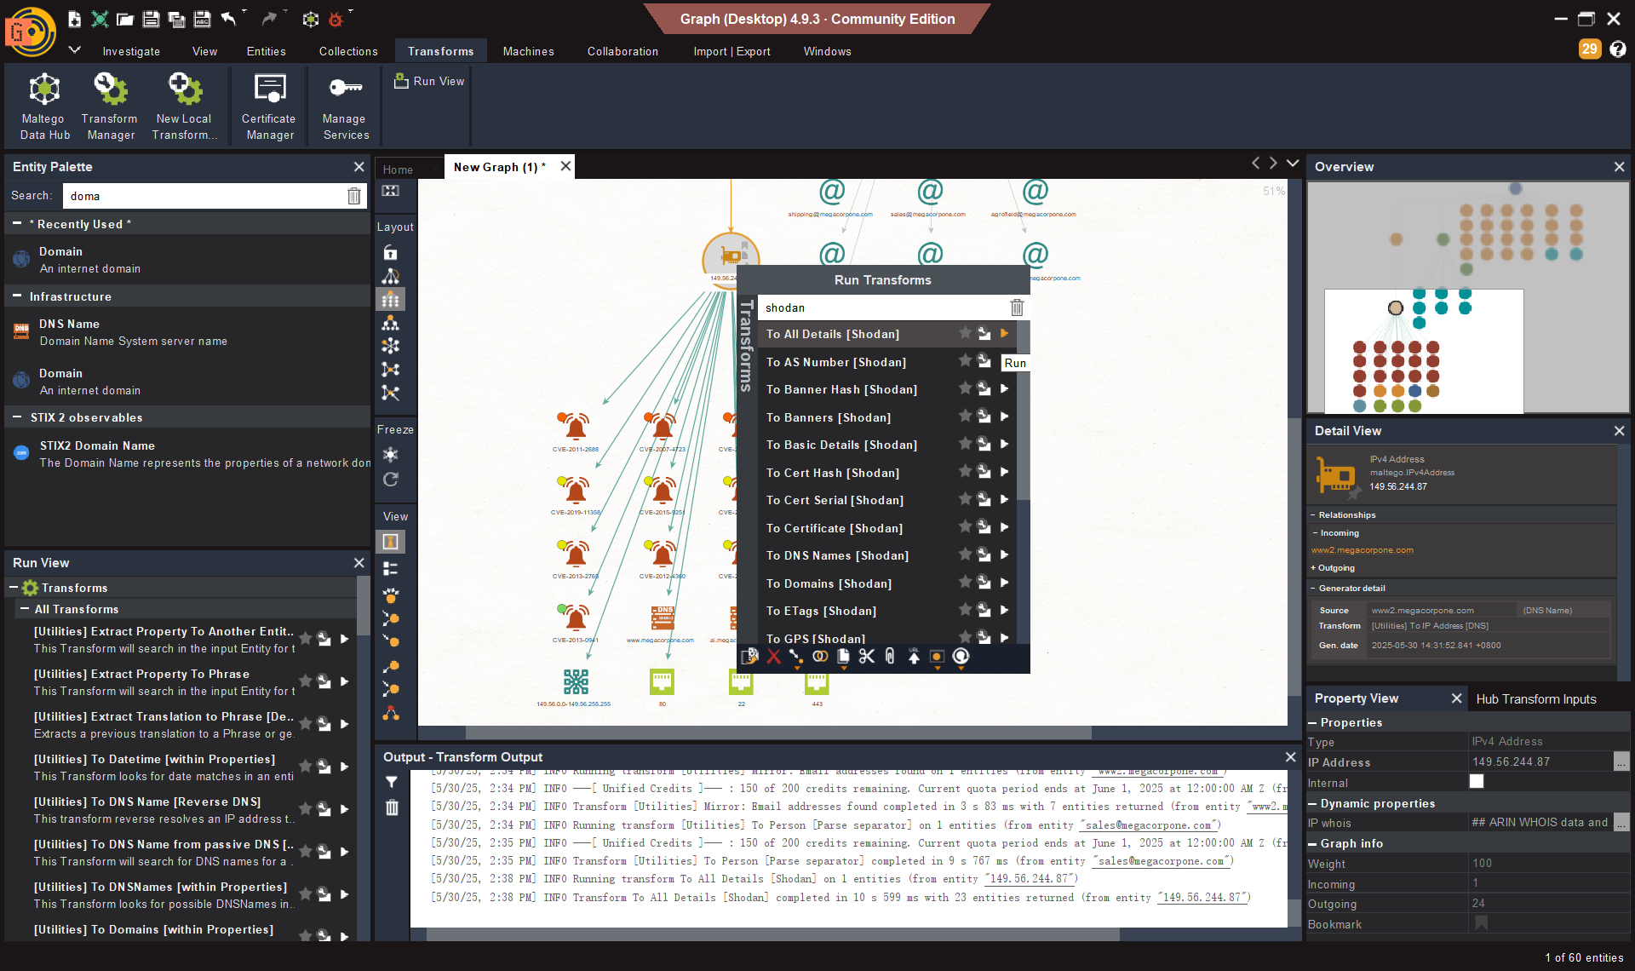Open the help question mark icon

click(1618, 49)
